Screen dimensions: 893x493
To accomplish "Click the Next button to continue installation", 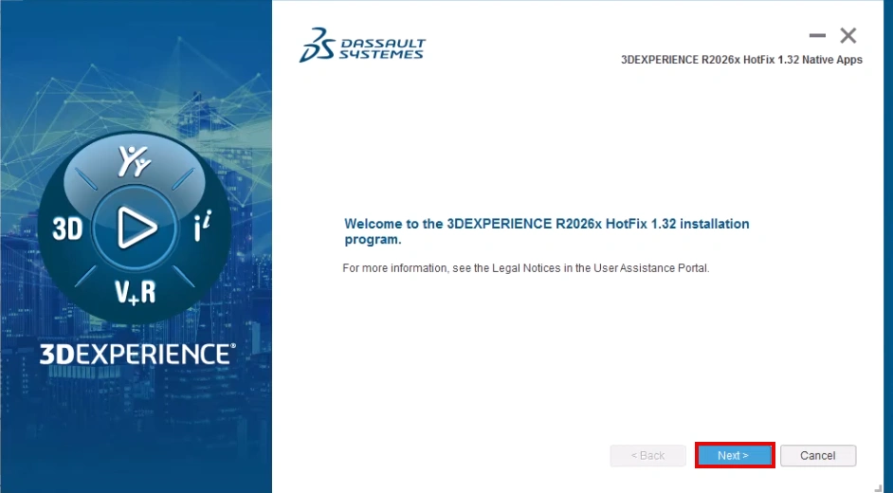I will 734,455.
